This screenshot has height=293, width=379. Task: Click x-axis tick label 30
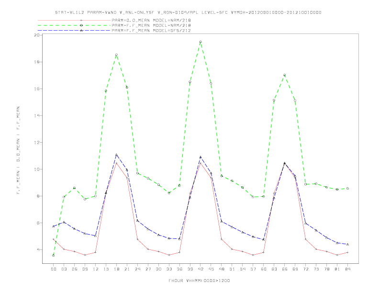(x=158, y=269)
